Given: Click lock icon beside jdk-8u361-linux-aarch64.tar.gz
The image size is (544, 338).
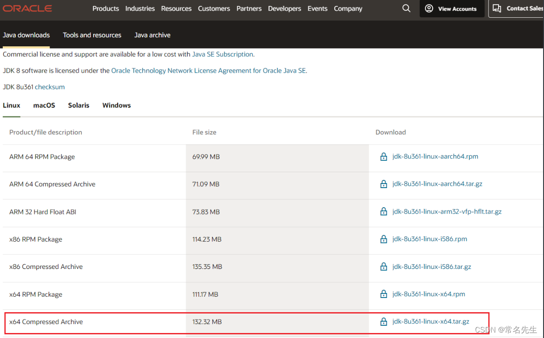Looking at the screenshot, I should point(383,184).
